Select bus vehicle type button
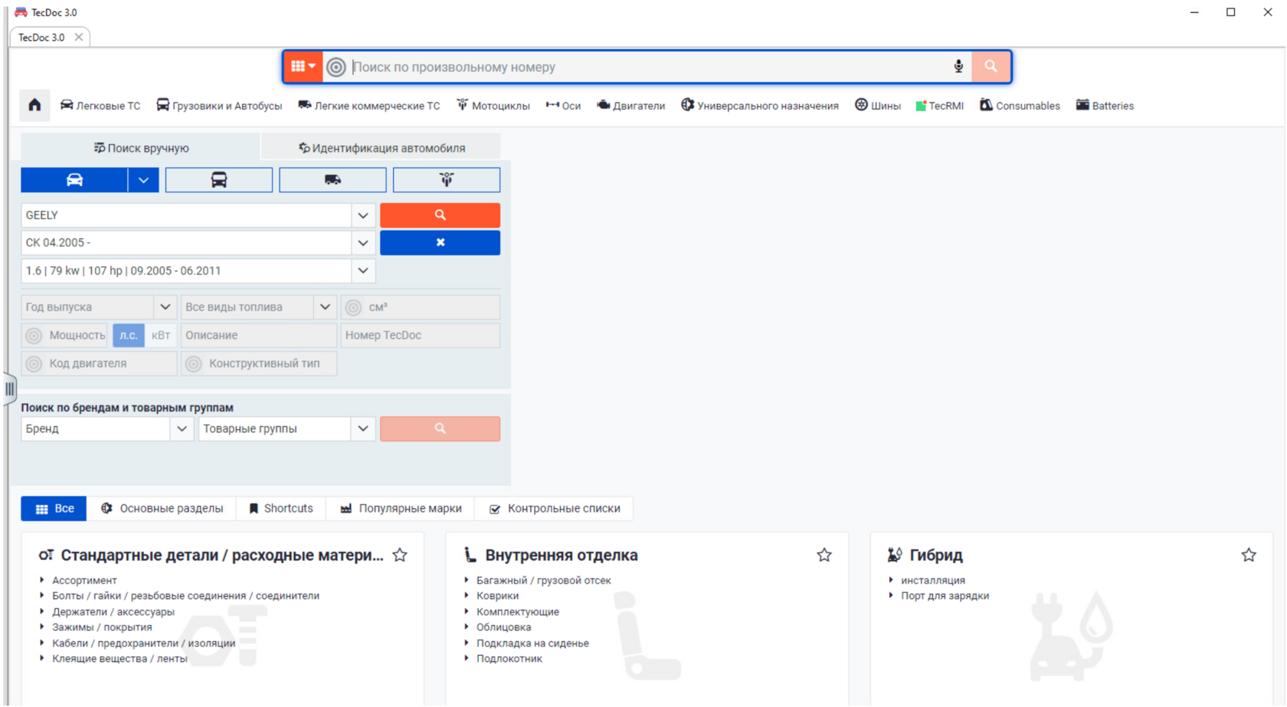Screen dimensions: 1287x707 click(x=219, y=180)
